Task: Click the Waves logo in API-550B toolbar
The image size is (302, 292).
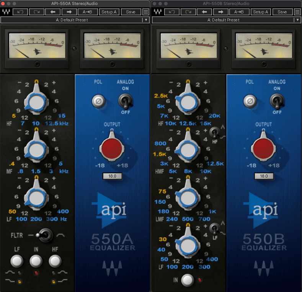Action: [158, 12]
